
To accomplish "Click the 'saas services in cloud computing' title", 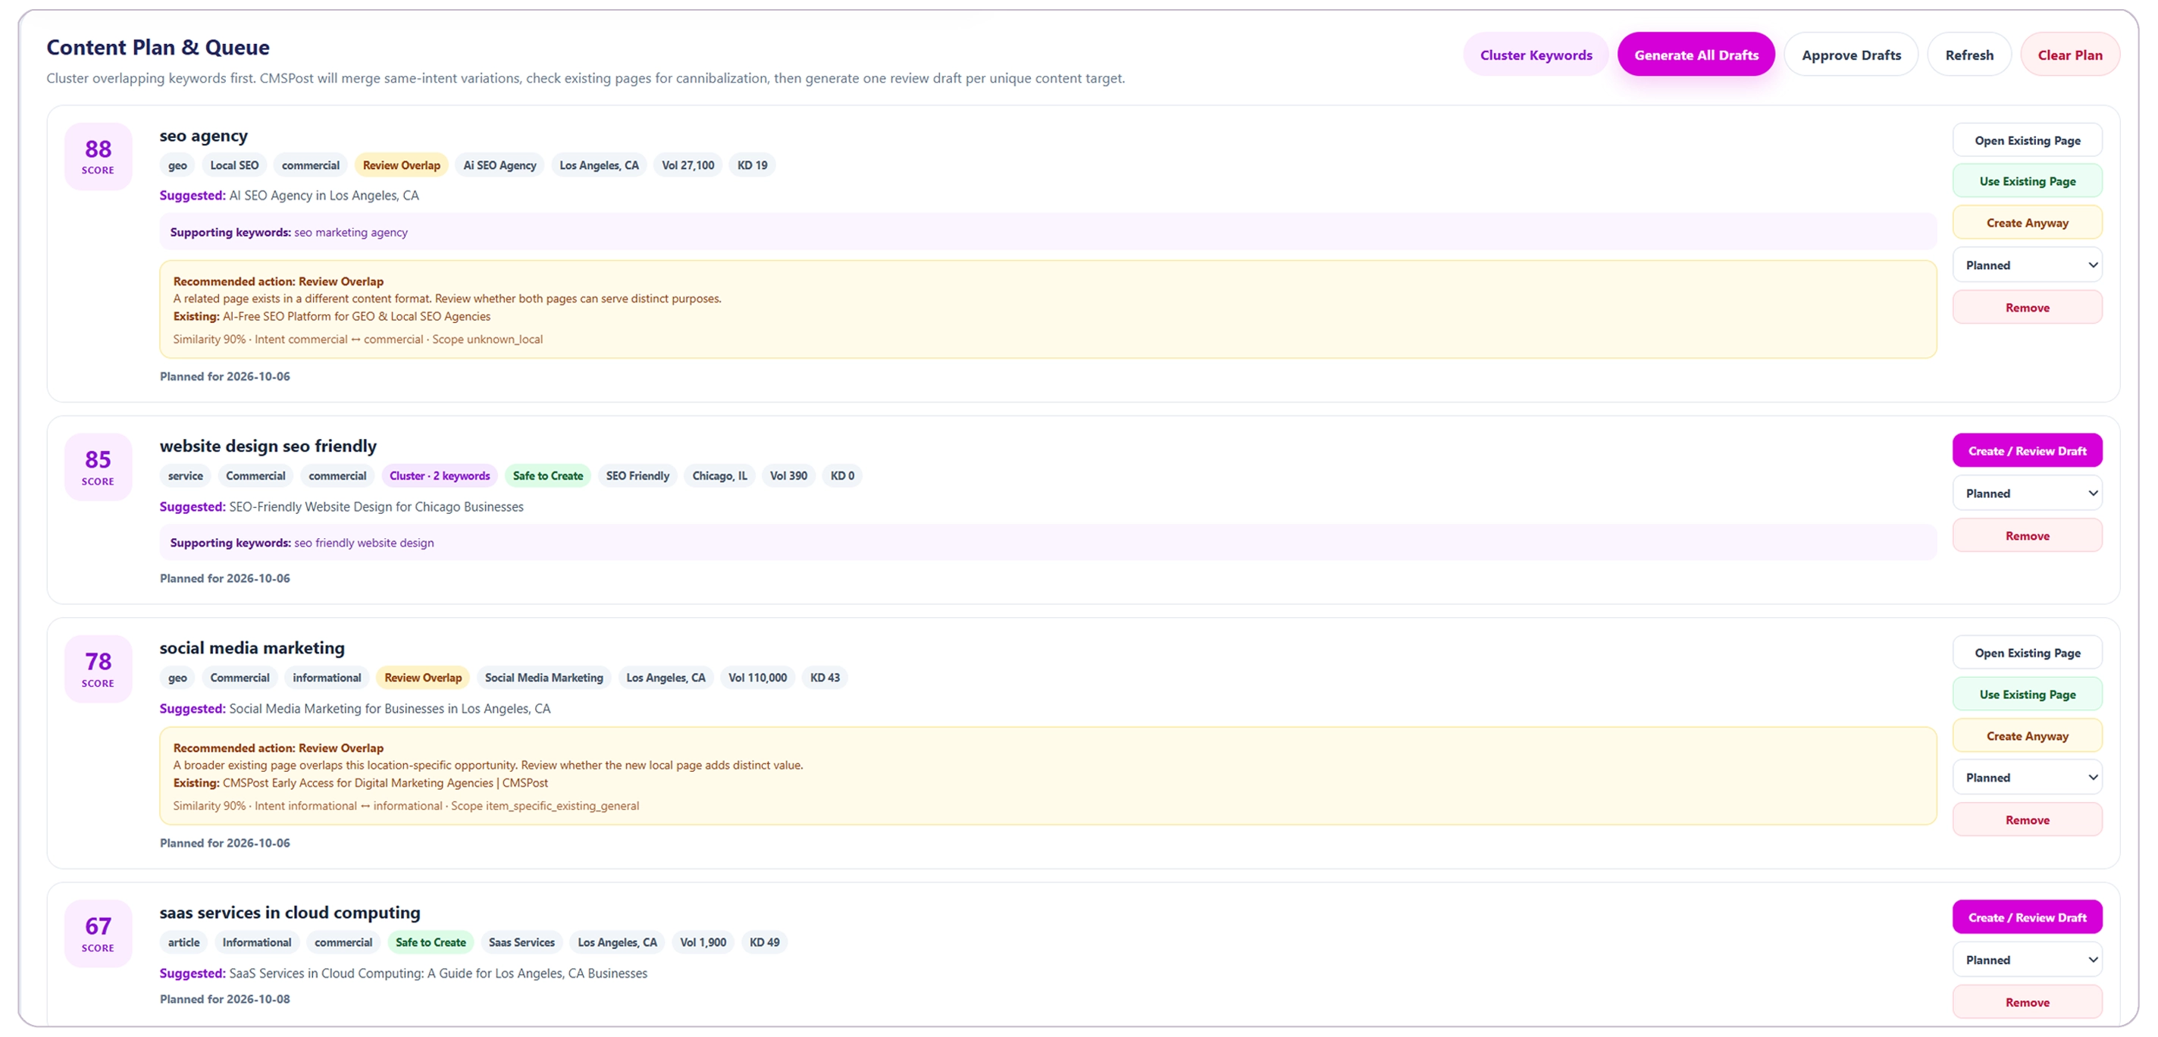I will click(x=290, y=912).
